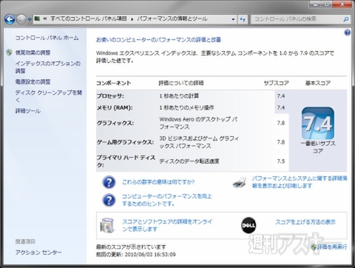Image resolution: width=355 pixels, height=268 pixels.
Task: Click the グラフィックス row label
Action: pyautogui.click(x=115, y=123)
